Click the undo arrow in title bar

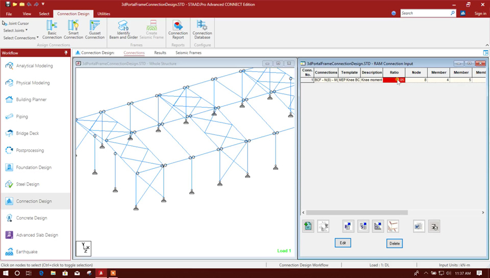(x=29, y=4)
